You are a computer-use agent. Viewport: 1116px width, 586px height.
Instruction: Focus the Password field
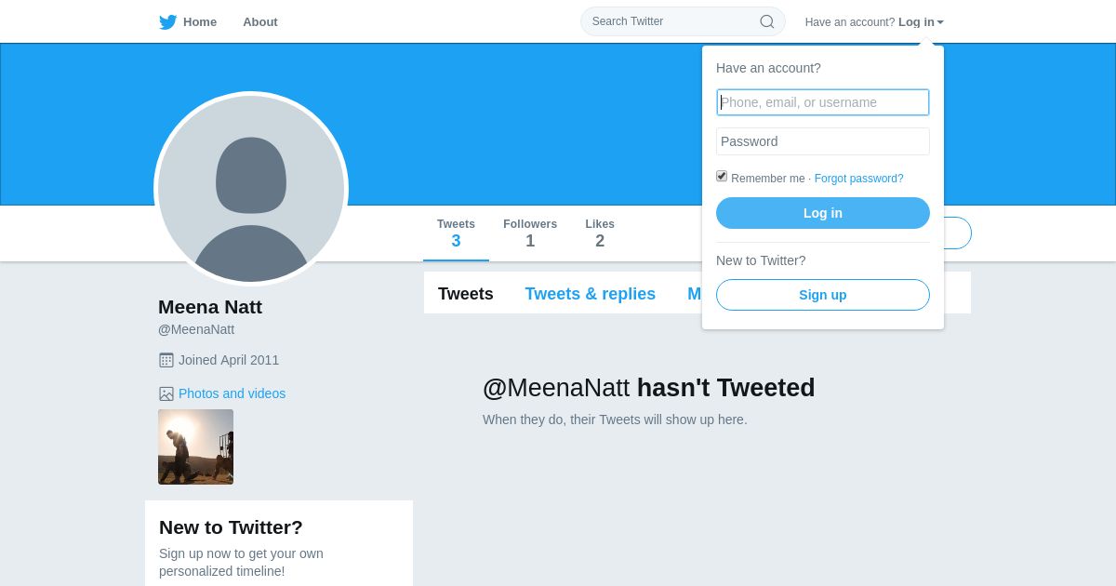823,141
